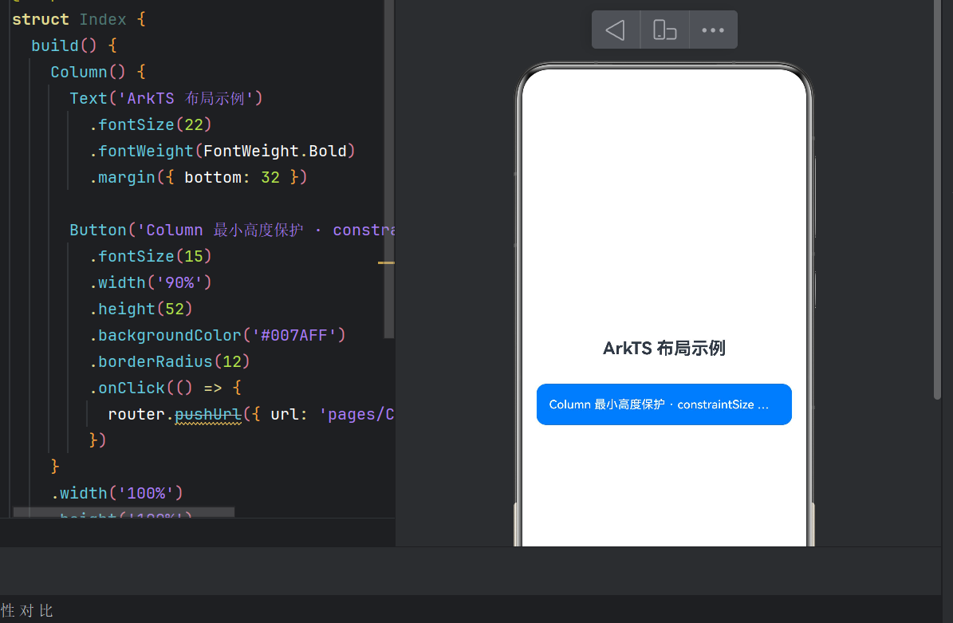
Task: Open previewer more options ellipsis
Action: tap(713, 30)
